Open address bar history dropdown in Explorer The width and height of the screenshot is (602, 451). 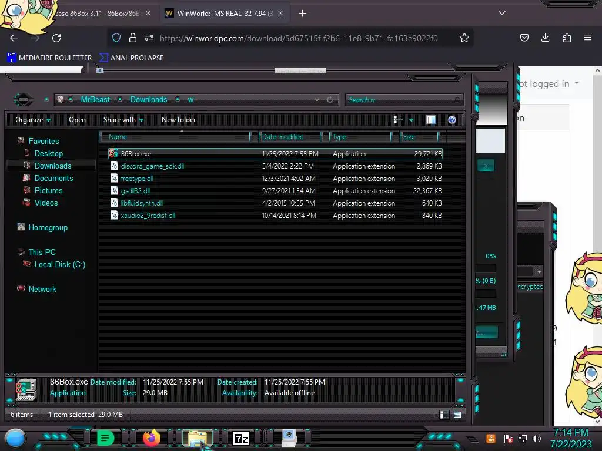pos(317,100)
